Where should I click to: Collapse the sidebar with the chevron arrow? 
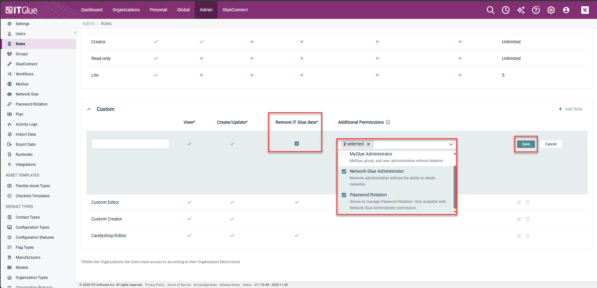point(75,33)
